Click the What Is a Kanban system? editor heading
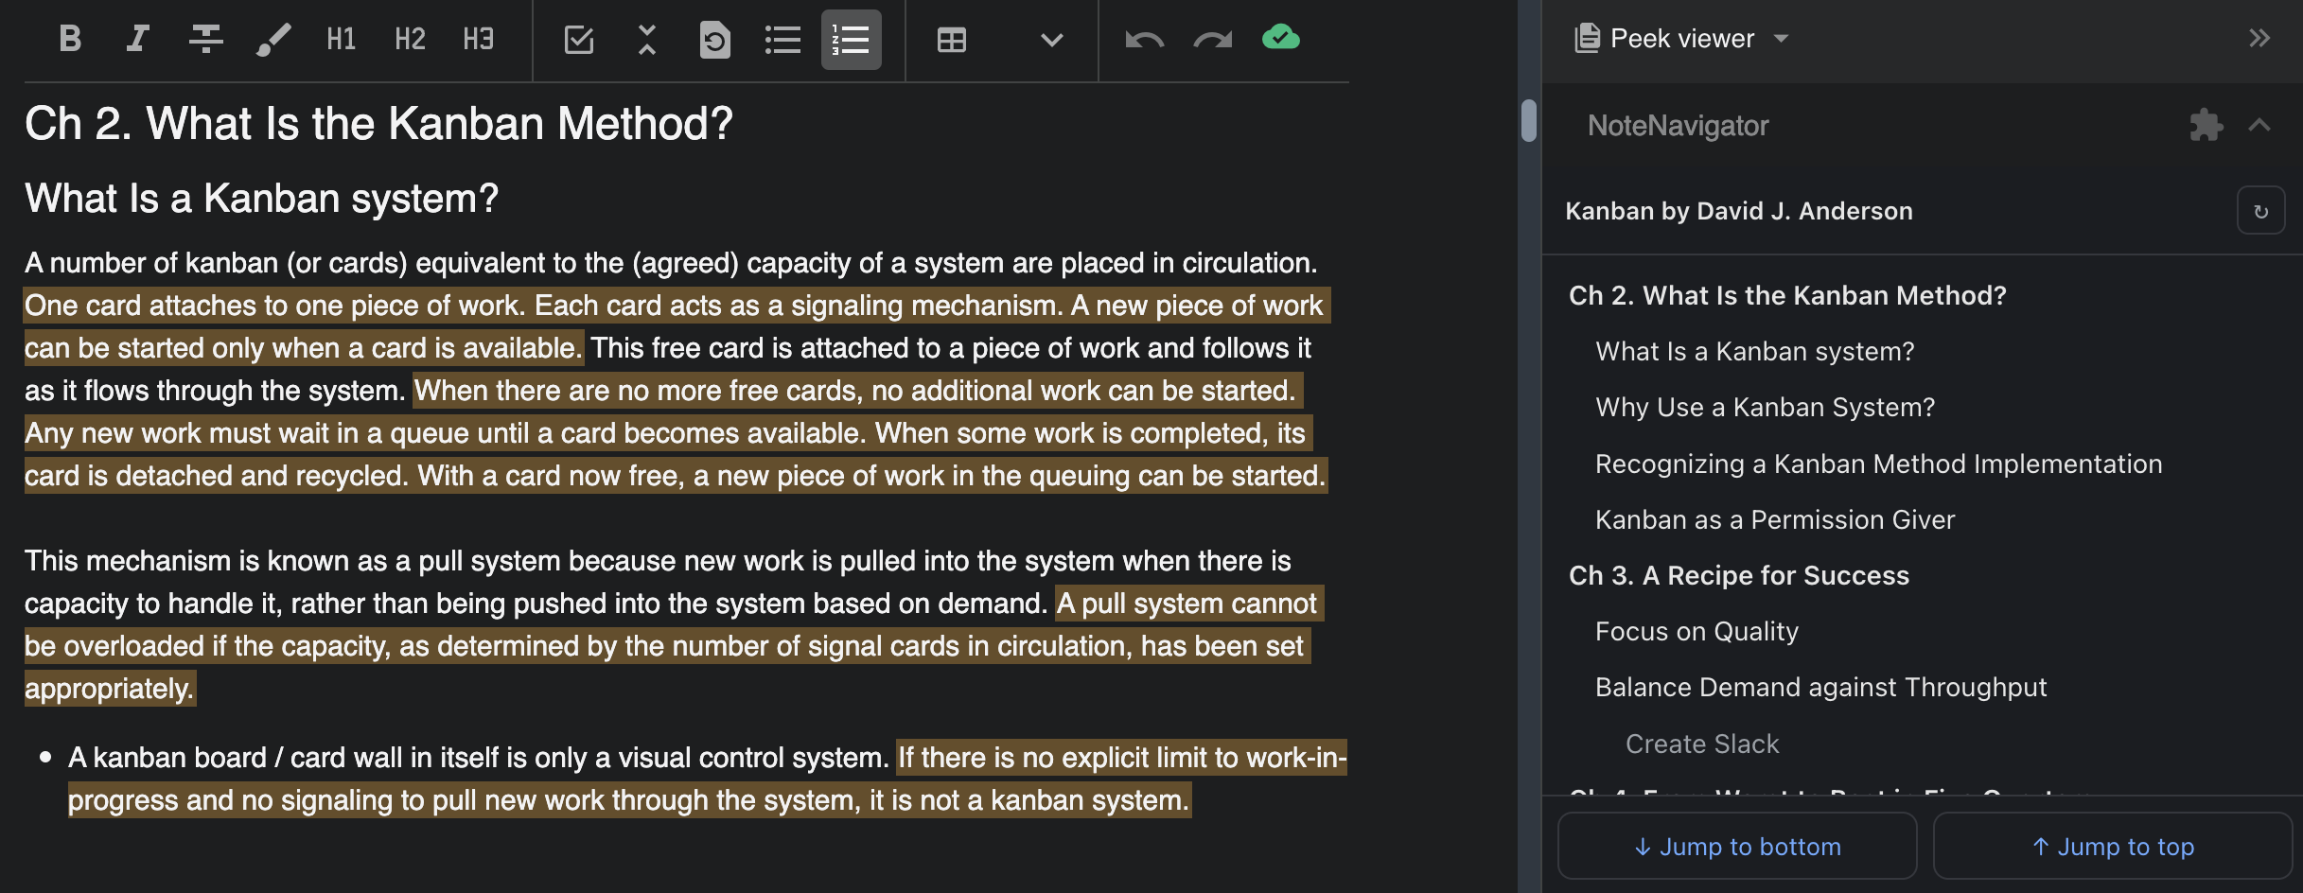The image size is (2303, 893). click(261, 198)
